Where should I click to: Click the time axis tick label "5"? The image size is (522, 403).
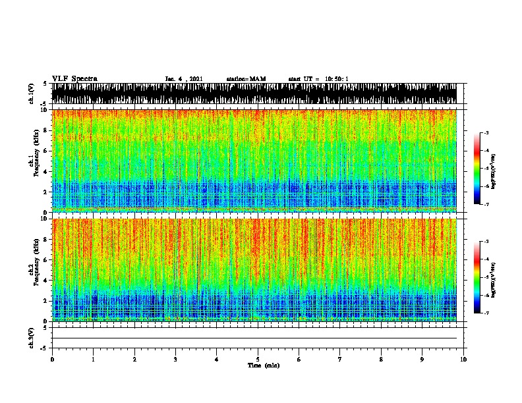(258, 360)
